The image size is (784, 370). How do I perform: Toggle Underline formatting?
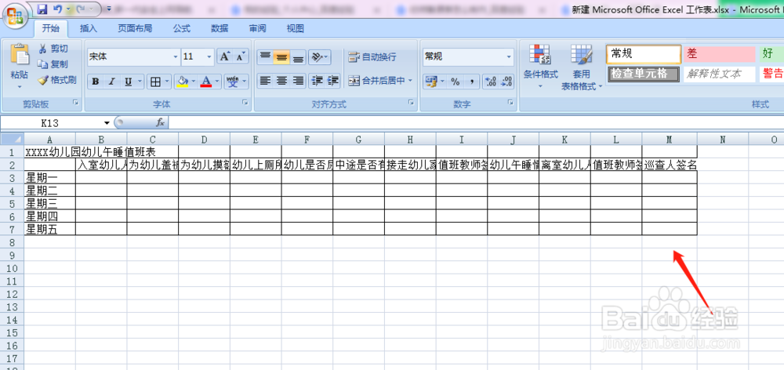tap(128, 82)
